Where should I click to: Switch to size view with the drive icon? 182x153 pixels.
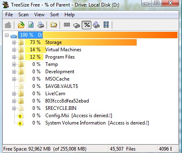tap(77, 25)
